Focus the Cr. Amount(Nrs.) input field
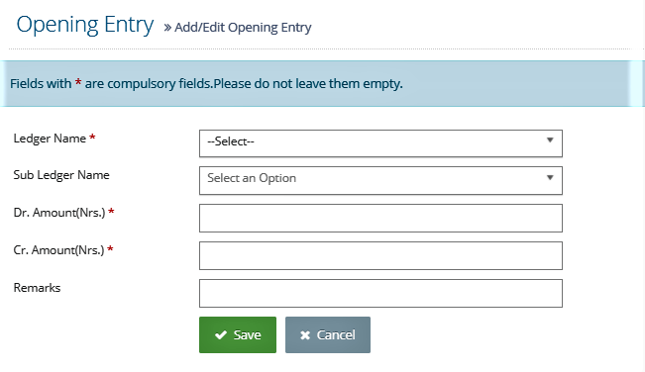645x372 pixels. point(380,255)
